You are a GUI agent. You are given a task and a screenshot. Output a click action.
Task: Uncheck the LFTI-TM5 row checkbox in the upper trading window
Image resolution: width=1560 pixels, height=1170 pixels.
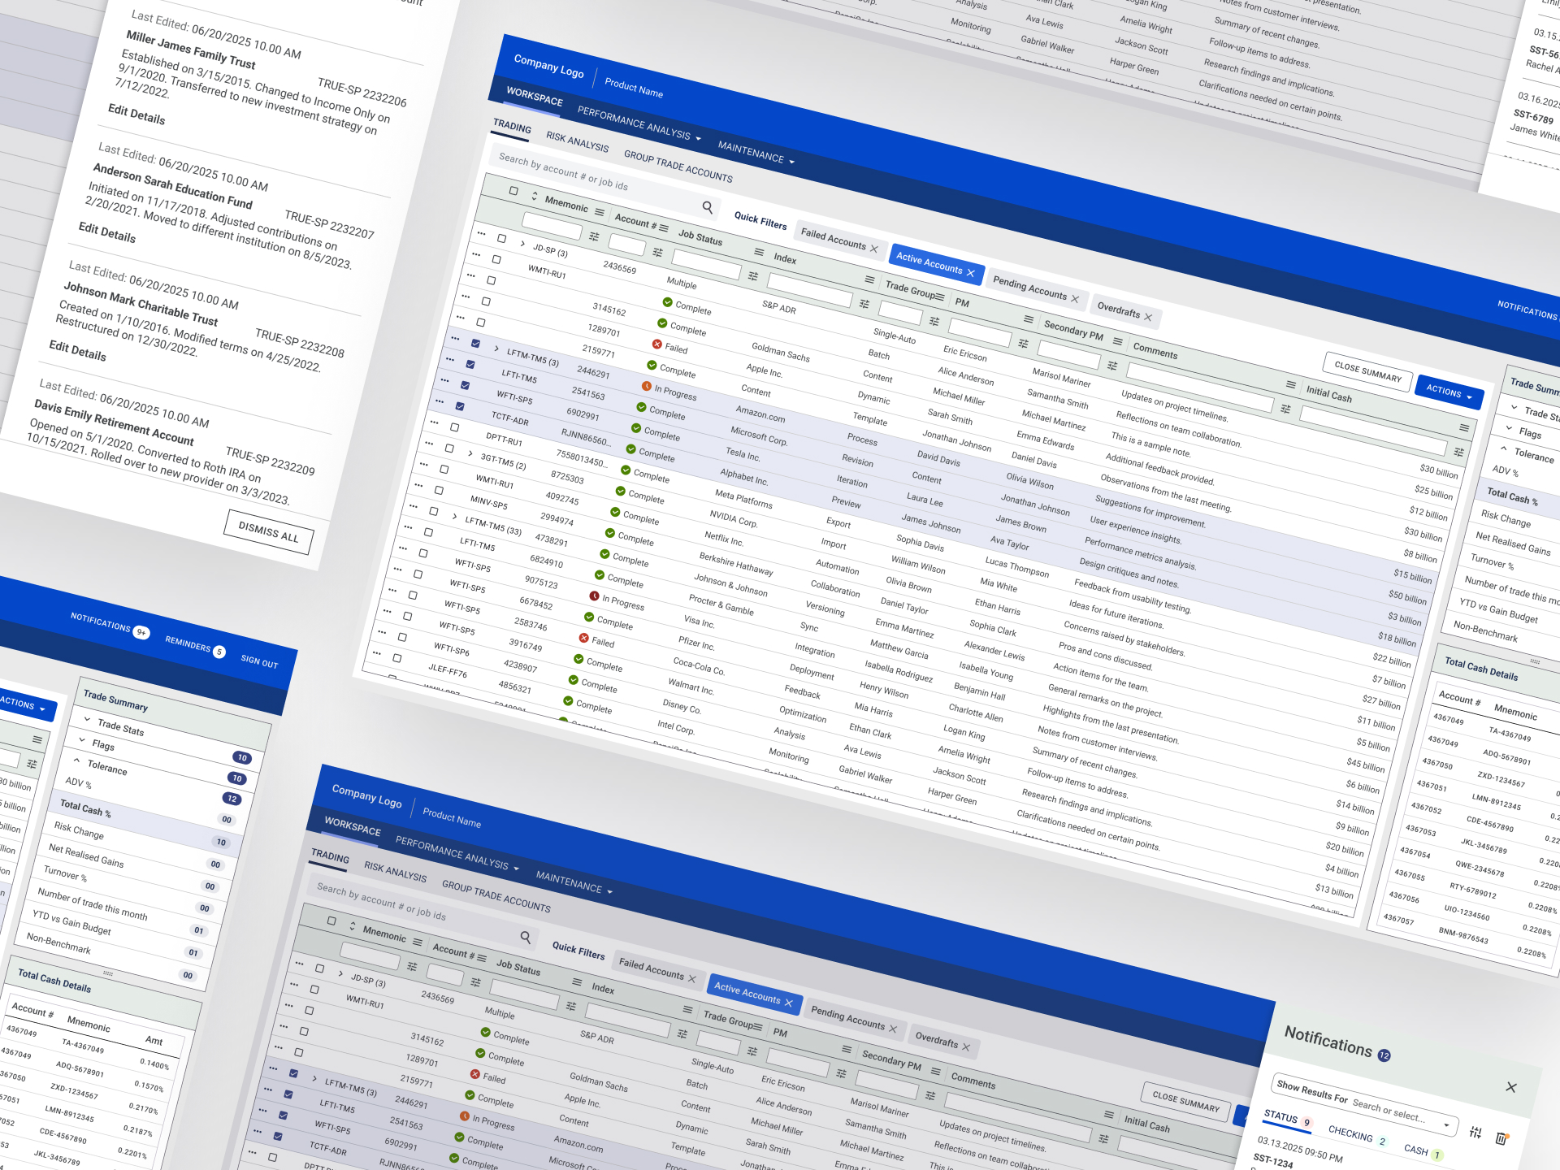[470, 364]
